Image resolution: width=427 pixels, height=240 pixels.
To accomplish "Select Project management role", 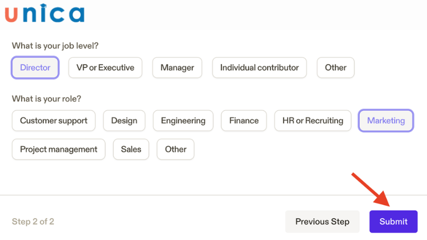I will click(x=59, y=149).
